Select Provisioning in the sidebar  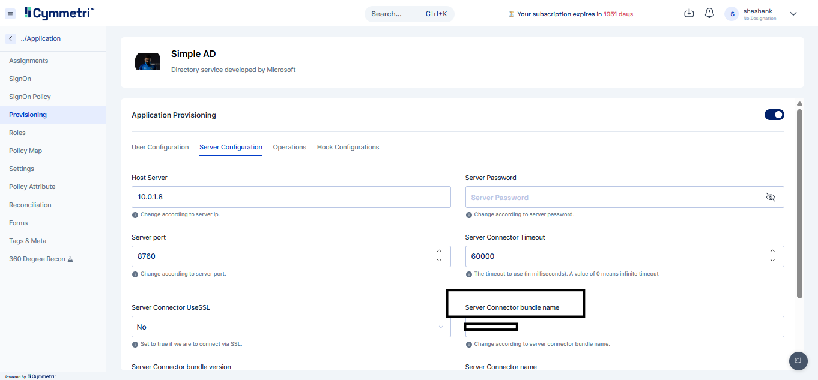point(53,115)
